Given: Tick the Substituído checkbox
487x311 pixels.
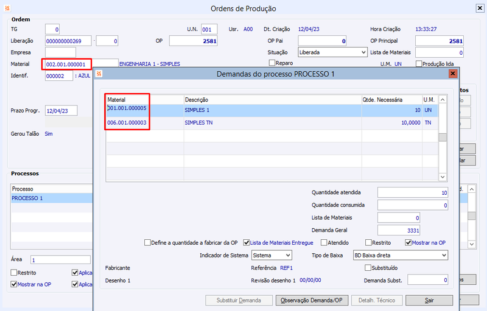Looking at the screenshot, I should click(x=368, y=268).
